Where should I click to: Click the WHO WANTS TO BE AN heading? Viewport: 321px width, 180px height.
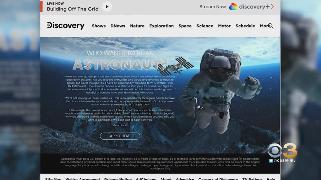click(120, 53)
